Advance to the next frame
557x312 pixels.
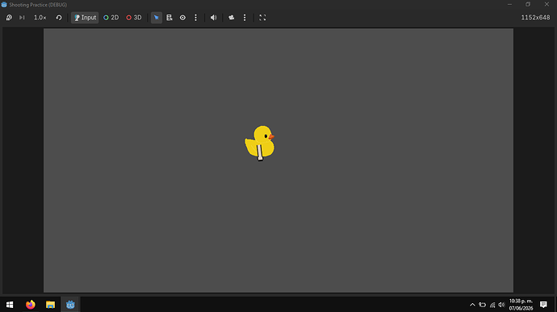coord(22,18)
